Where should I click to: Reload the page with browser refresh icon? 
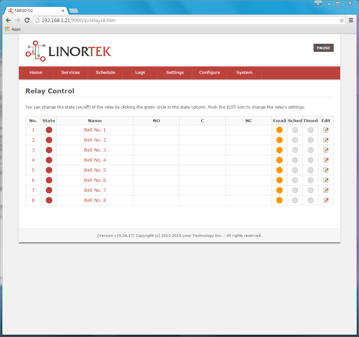(x=27, y=20)
